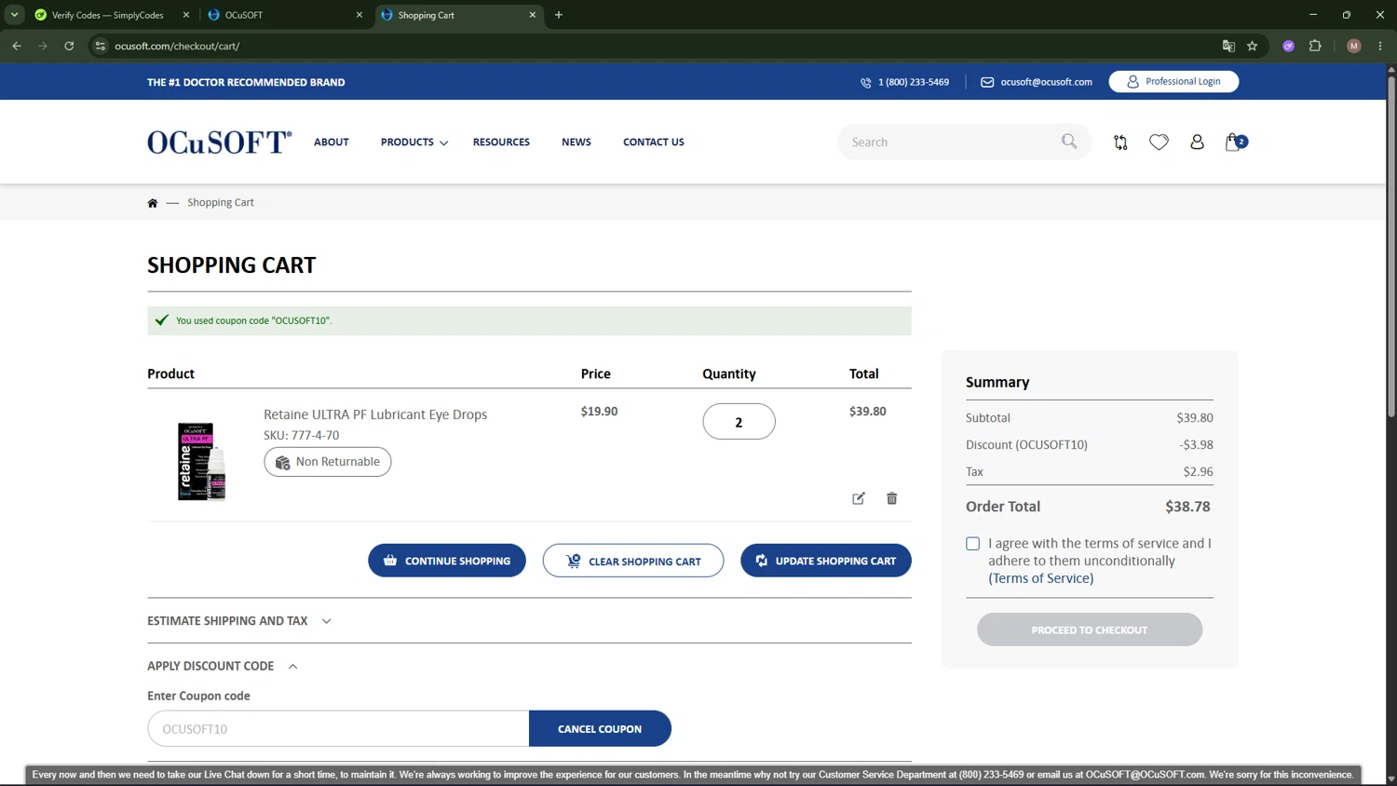Click the unit price $19.90
This screenshot has width=1397, height=786.
[x=599, y=411]
